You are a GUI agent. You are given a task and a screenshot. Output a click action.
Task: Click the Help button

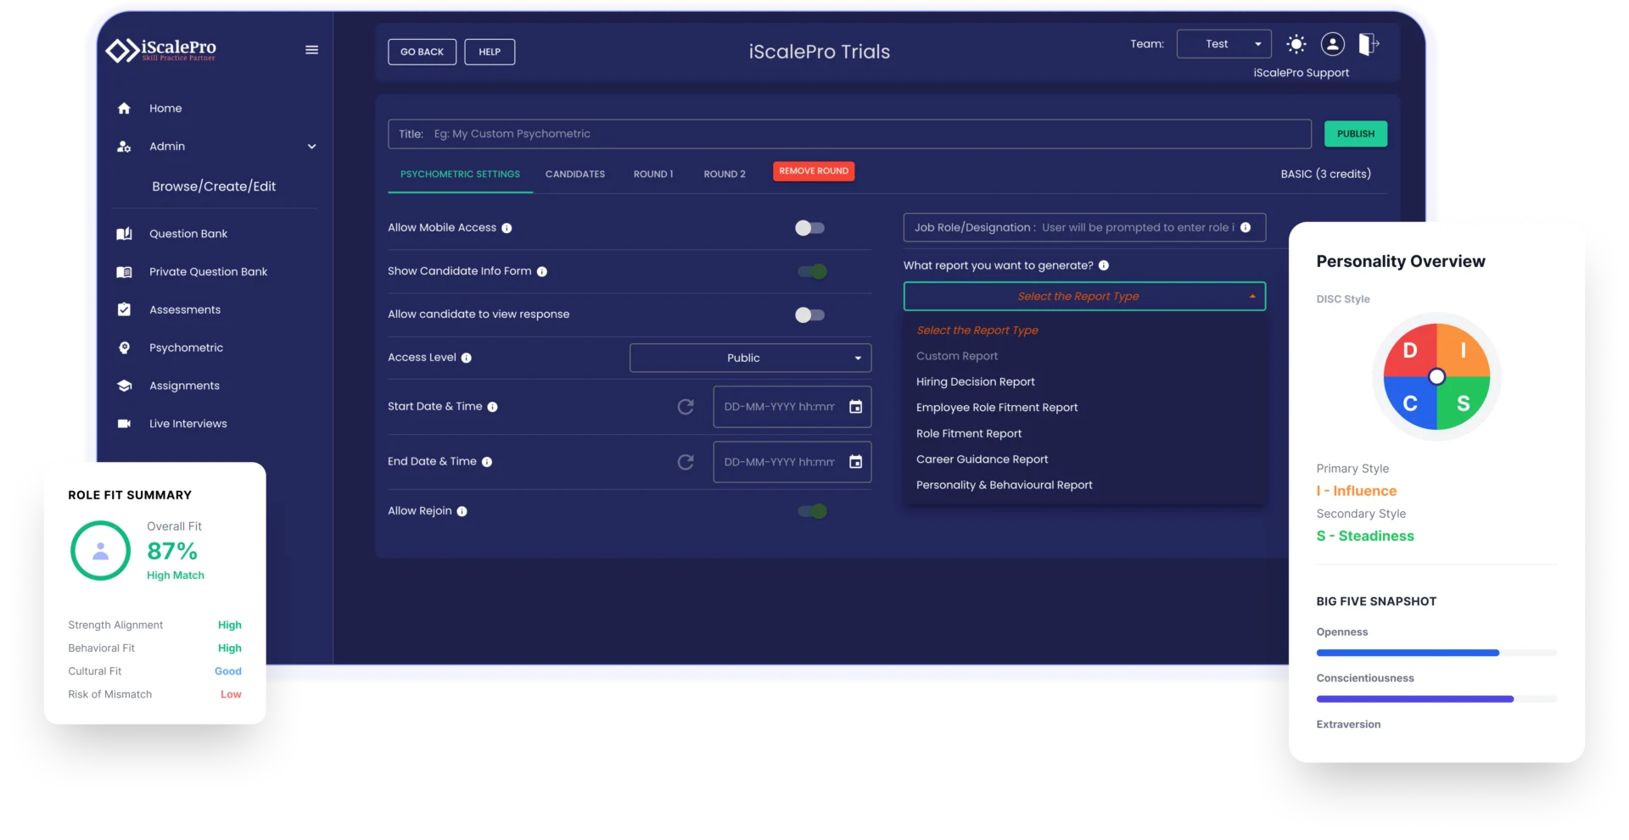click(x=490, y=52)
